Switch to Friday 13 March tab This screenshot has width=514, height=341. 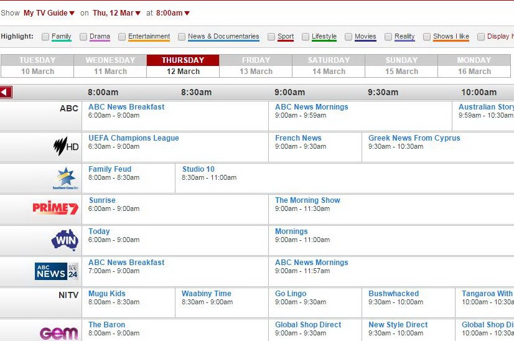tap(256, 66)
